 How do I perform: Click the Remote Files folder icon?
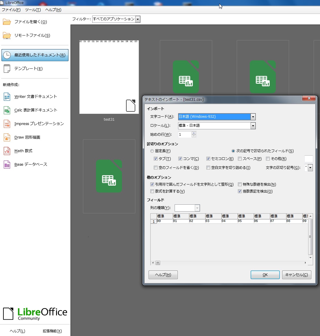click(x=7, y=36)
